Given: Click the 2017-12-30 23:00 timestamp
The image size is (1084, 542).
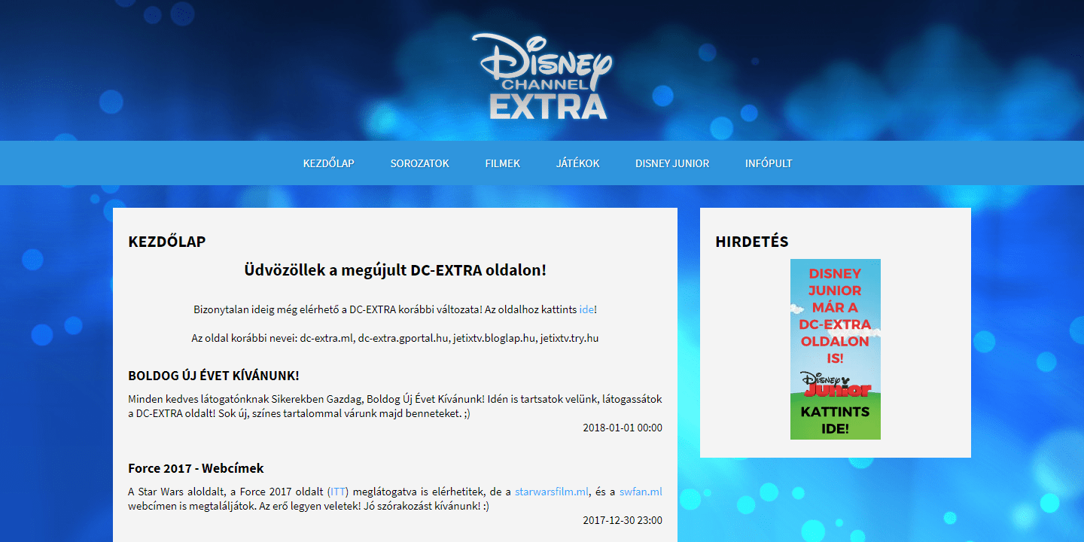Looking at the screenshot, I should (623, 520).
